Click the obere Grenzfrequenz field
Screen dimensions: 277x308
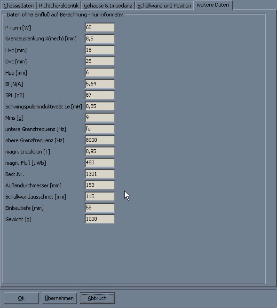coord(100,140)
